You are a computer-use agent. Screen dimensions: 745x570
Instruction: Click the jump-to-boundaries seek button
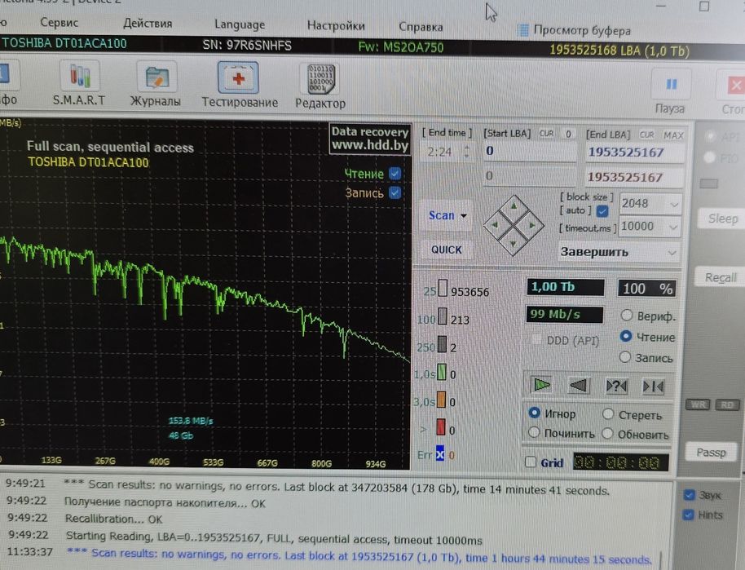click(653, 387)
